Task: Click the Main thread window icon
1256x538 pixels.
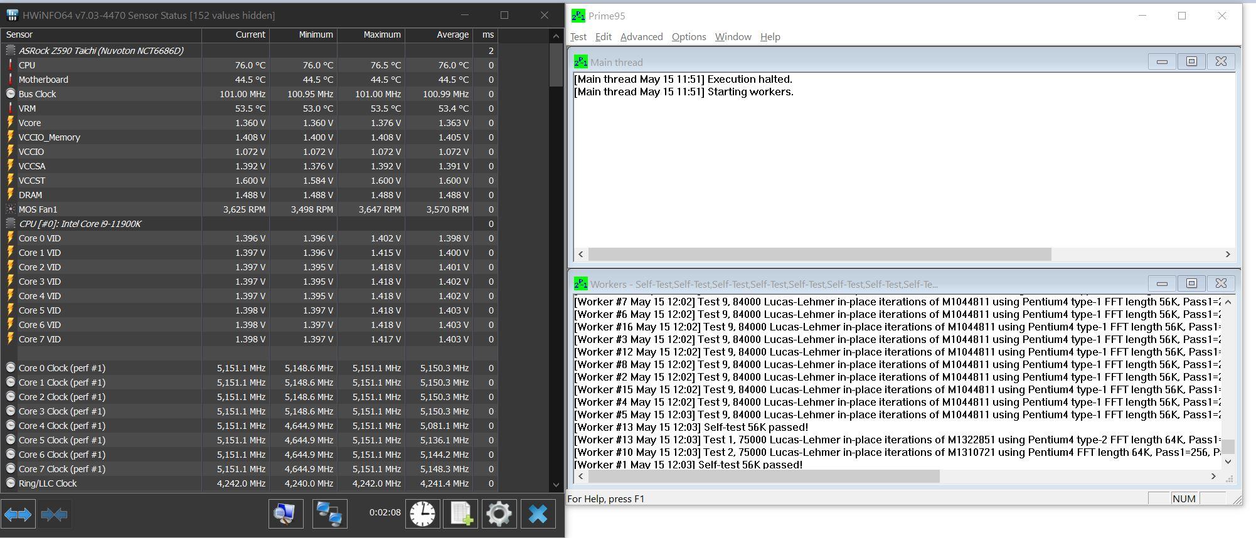Action: coord(581,61)
